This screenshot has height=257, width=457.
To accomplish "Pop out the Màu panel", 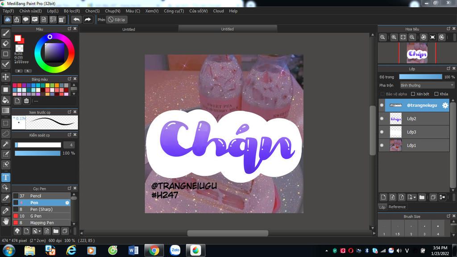I will pos(69,29).
